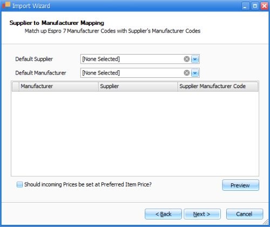Open the Default Supplier dropdown arrow

point(195,59)
